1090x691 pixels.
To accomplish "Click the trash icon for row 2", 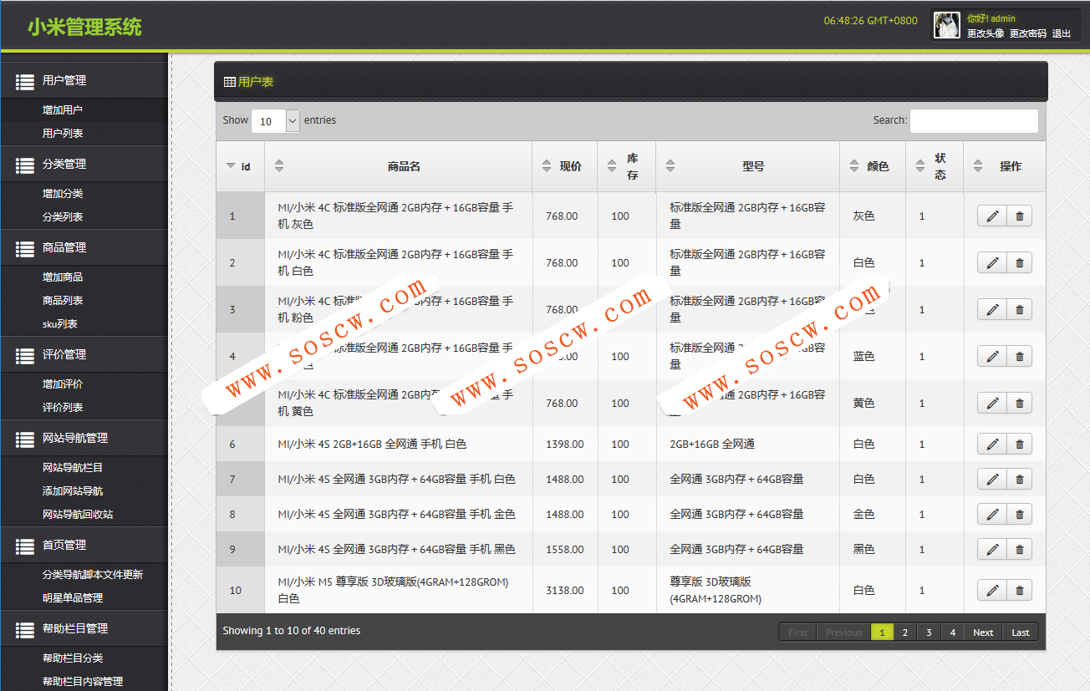I will click(1019, 263).
